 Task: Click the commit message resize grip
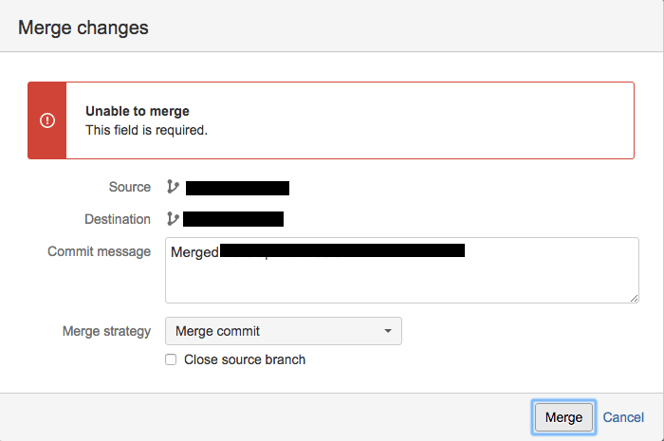coord(634,297)
